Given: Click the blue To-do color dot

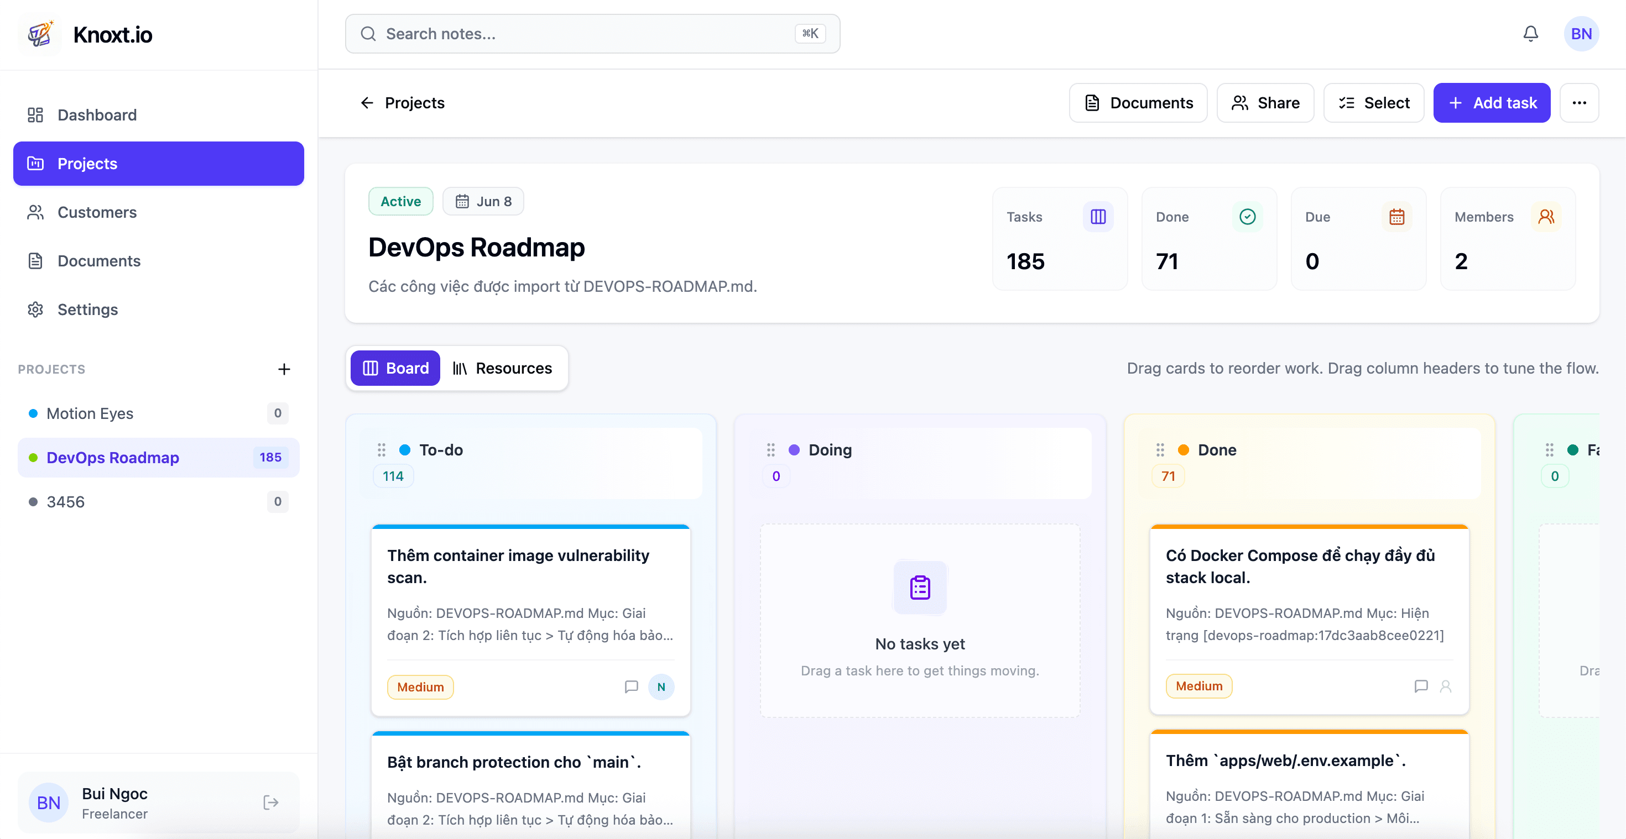Looking at the screenshot, I should (405, 450).
